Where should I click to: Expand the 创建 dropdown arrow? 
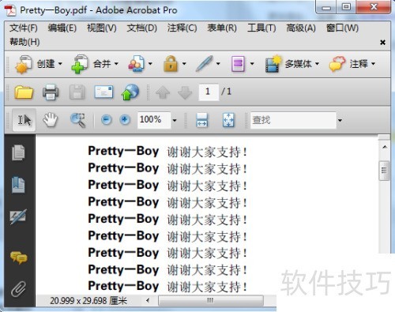coord(60,64)
